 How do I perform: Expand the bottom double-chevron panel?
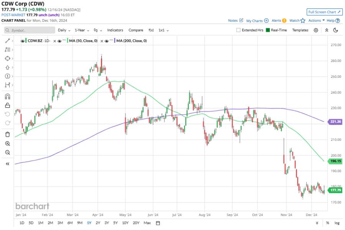click(x=317, y=223)
